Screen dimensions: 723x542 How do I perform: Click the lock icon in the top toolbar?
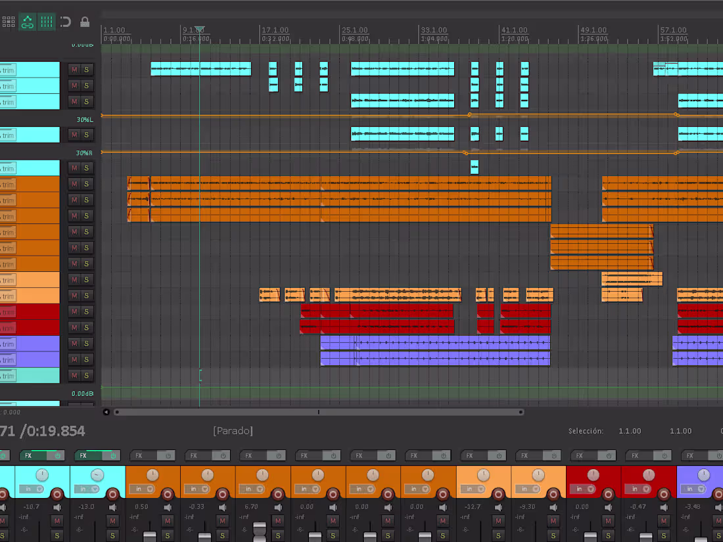[84, 22]
